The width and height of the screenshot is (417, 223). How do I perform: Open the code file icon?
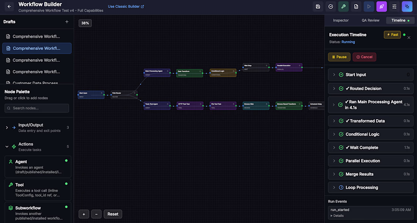point(356,7)
